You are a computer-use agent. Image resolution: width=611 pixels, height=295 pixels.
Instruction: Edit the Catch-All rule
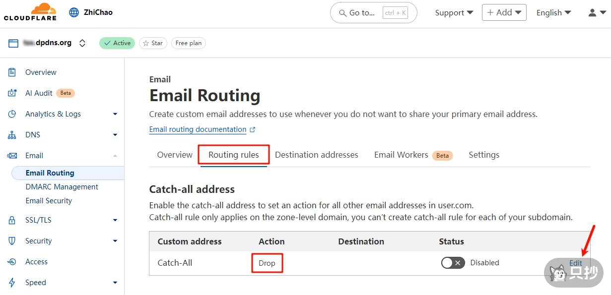click(575, 263)
